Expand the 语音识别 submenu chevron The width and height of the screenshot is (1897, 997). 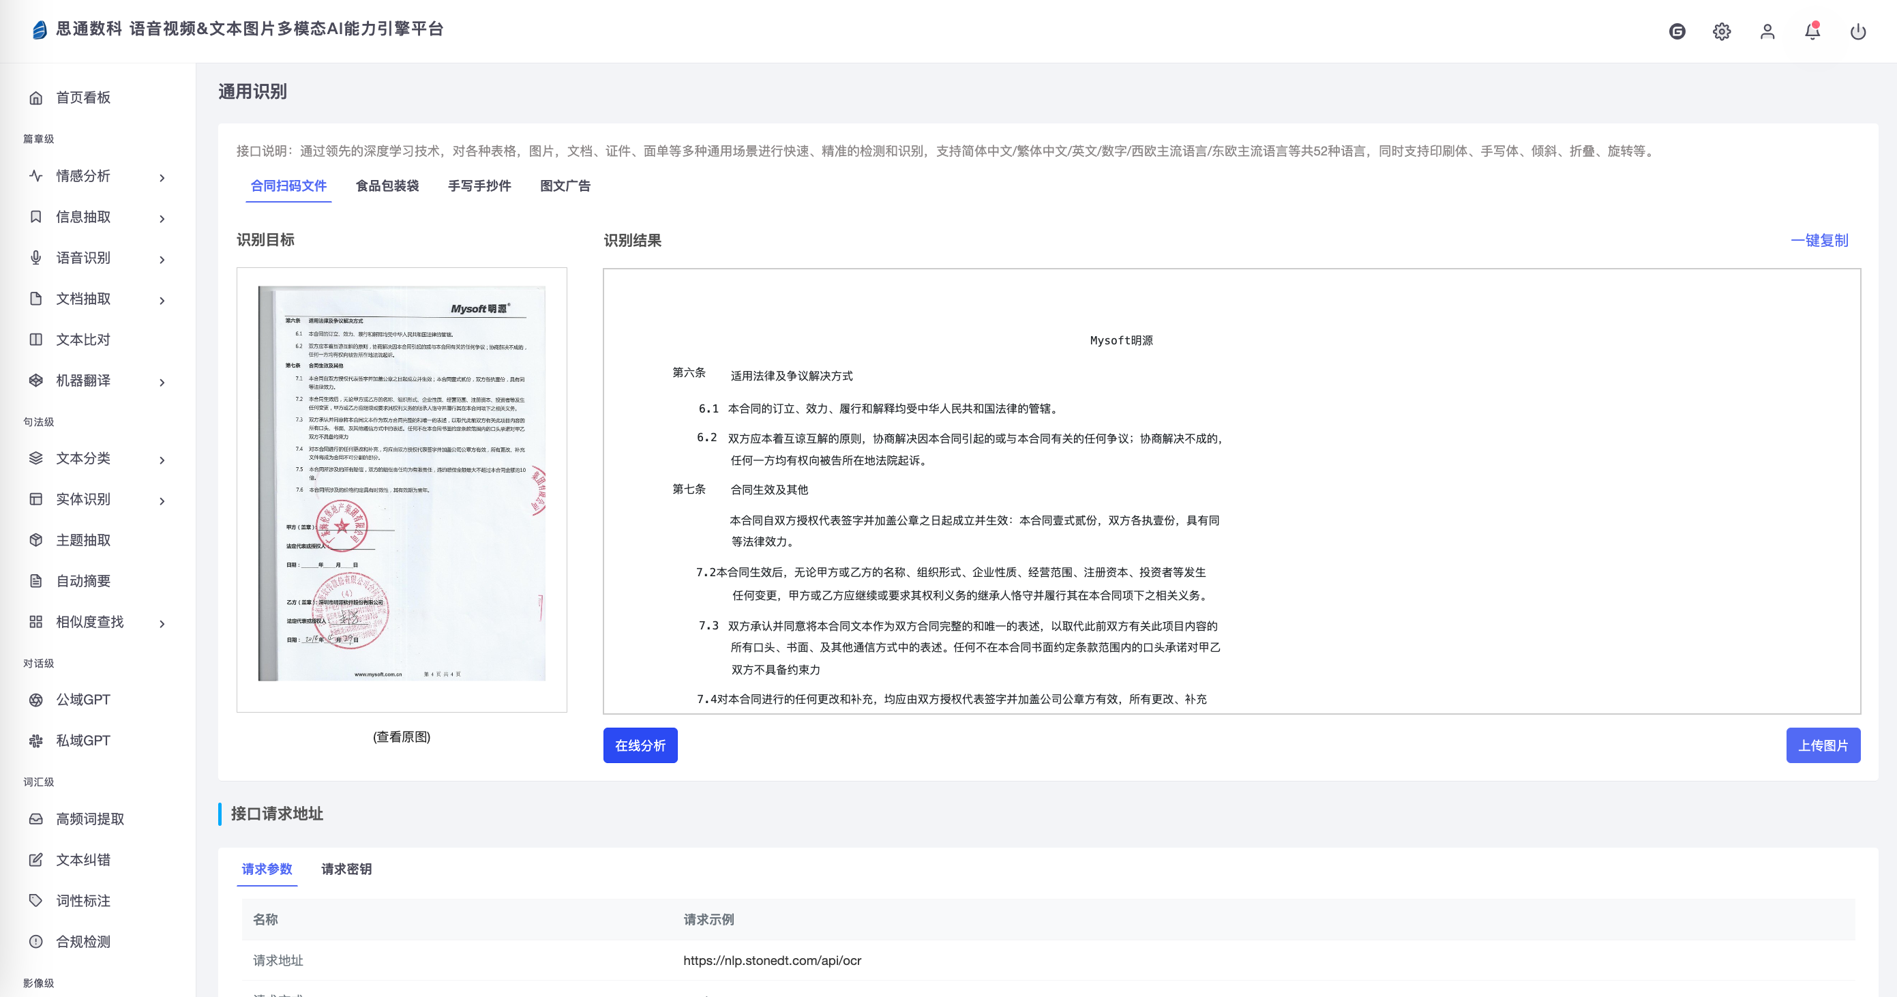162,259
